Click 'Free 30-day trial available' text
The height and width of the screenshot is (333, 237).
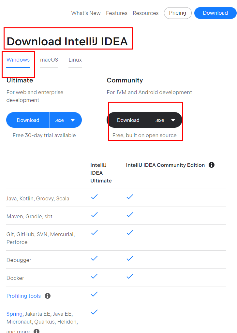pyautogui.click(x=44, y=135)
